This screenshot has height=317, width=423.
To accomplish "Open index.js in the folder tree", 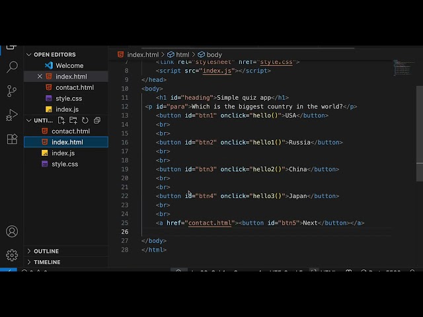I will click(x=66, y=153).
